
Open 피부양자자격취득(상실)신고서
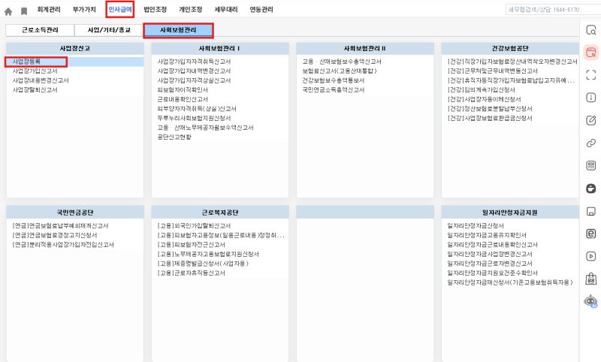pos(197,109)
